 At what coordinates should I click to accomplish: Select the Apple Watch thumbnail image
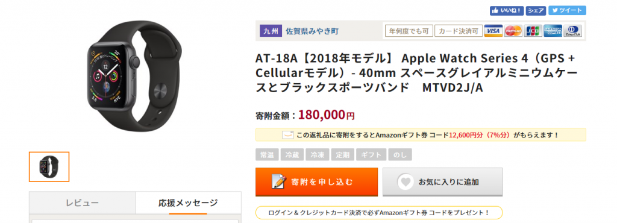coord(49,167)
